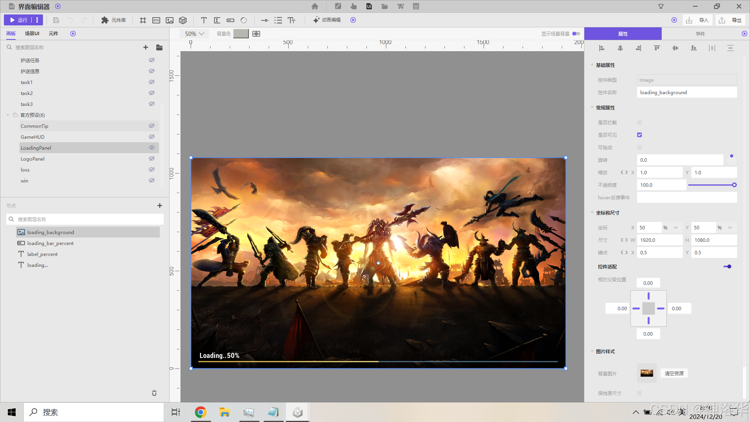750x422 pixels.
Task: Collapse the 官方预设(6) folder
Action: point(8,115)
